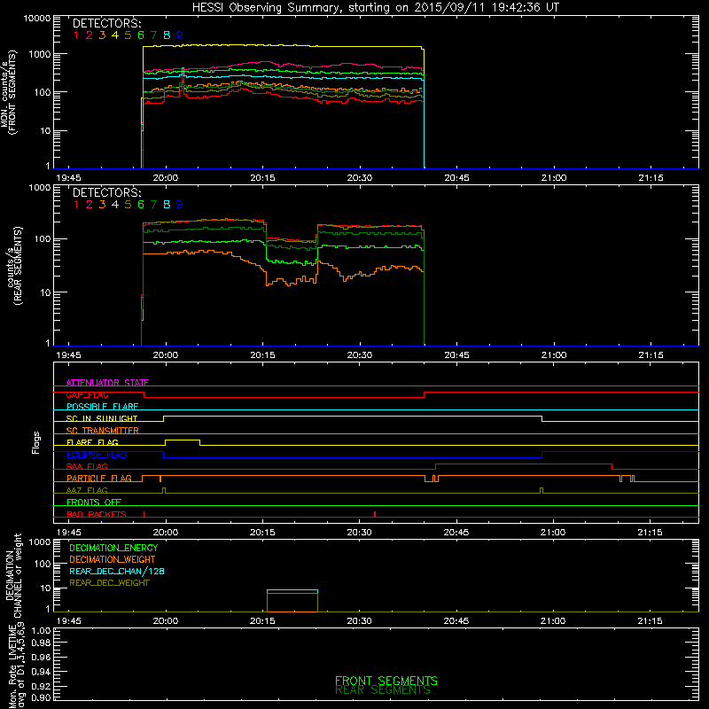
Task: Select cyan detector 8 in front segments legend
Action: (x=167, y=35)
